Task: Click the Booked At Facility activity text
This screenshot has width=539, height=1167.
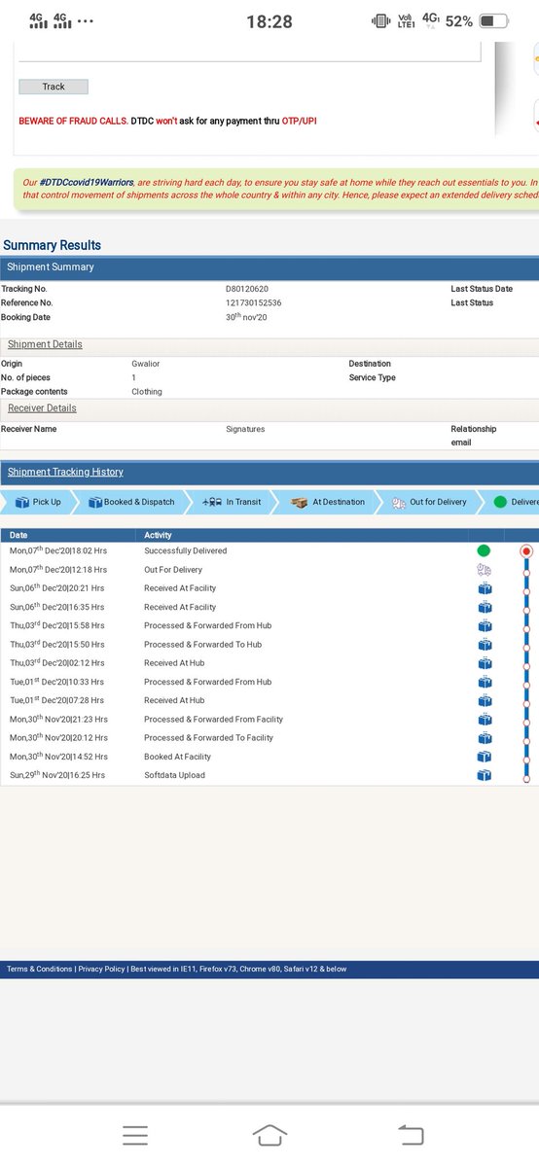Action: (178, 757)
